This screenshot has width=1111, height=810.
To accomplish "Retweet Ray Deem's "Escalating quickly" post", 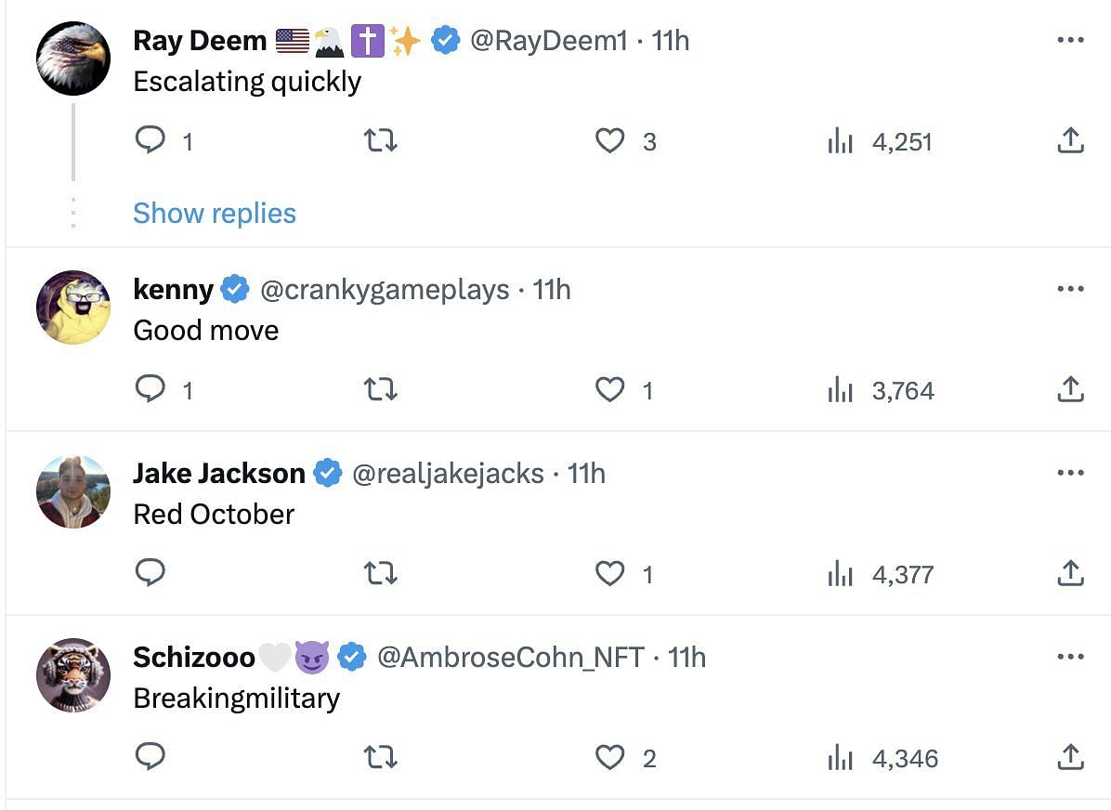I will (x=380, y=141).
